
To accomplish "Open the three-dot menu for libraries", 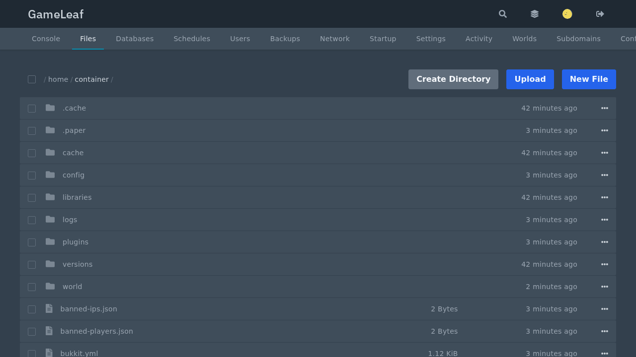I will coord(605,197).
